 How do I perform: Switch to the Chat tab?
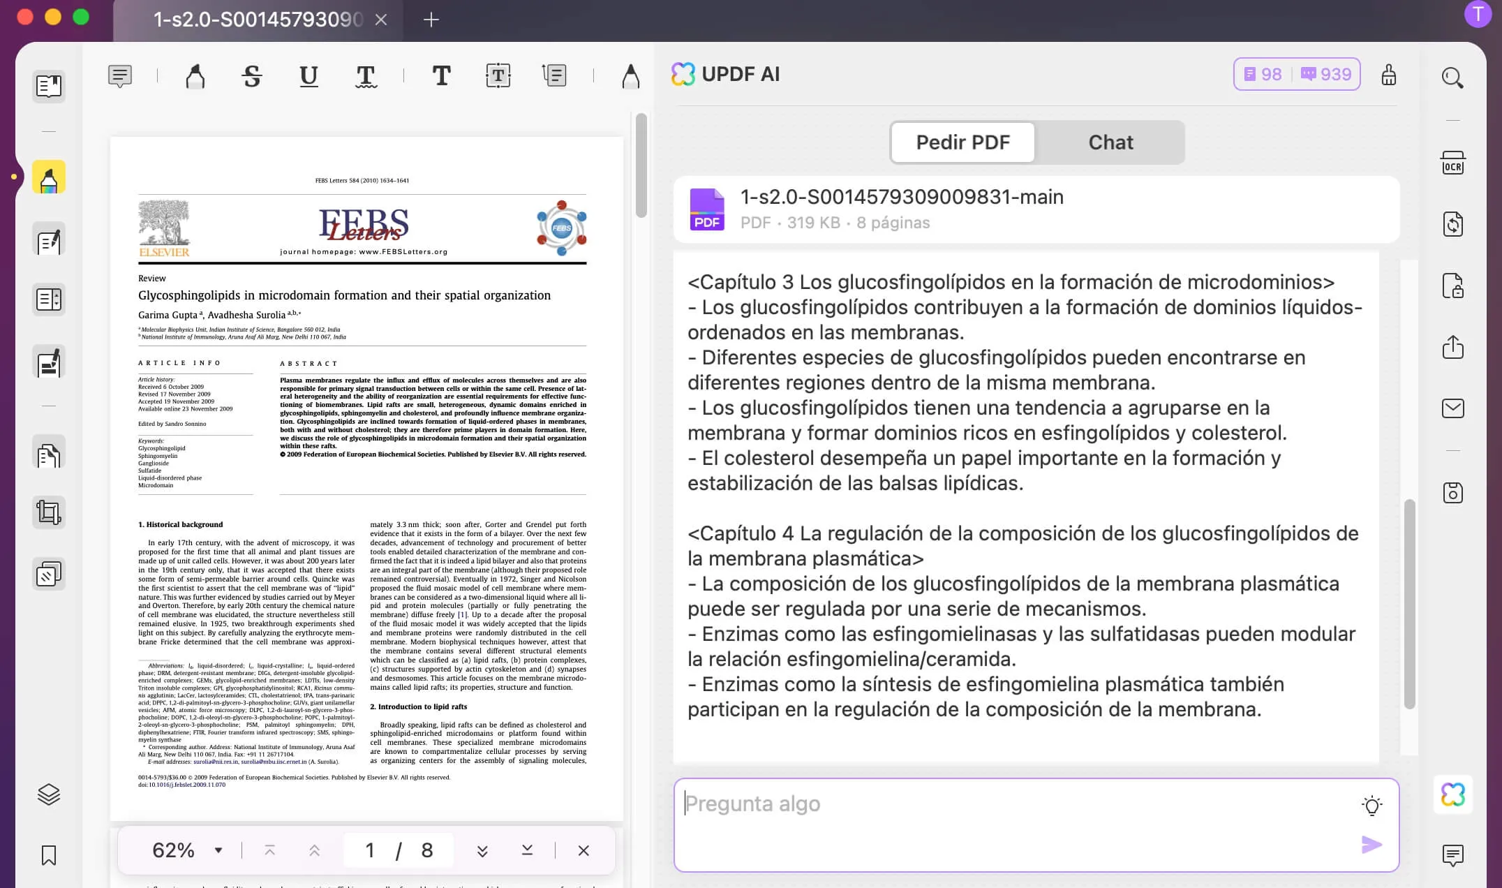[1110, 142]
